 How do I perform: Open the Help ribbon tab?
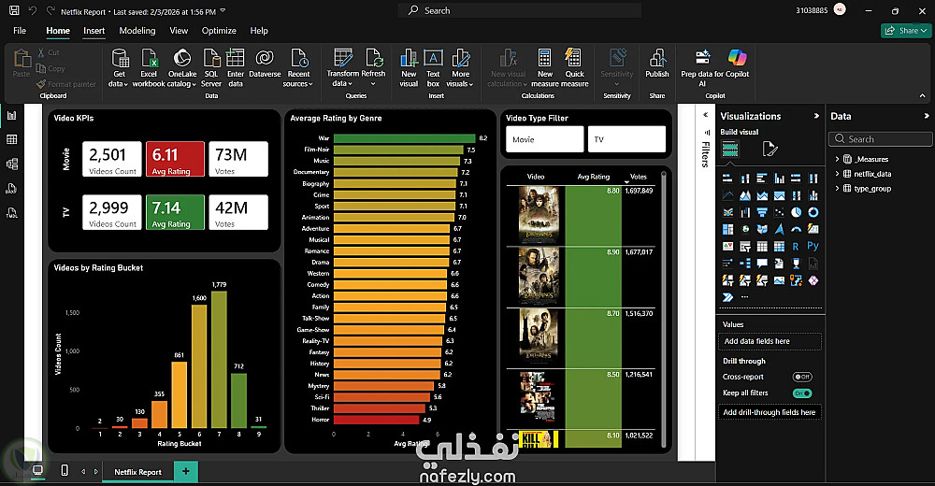pyautogui.click(x=259, y=31)
